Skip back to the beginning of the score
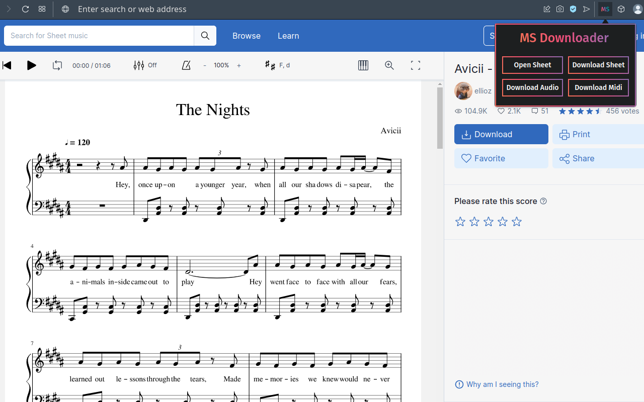 tap(7, 65)
